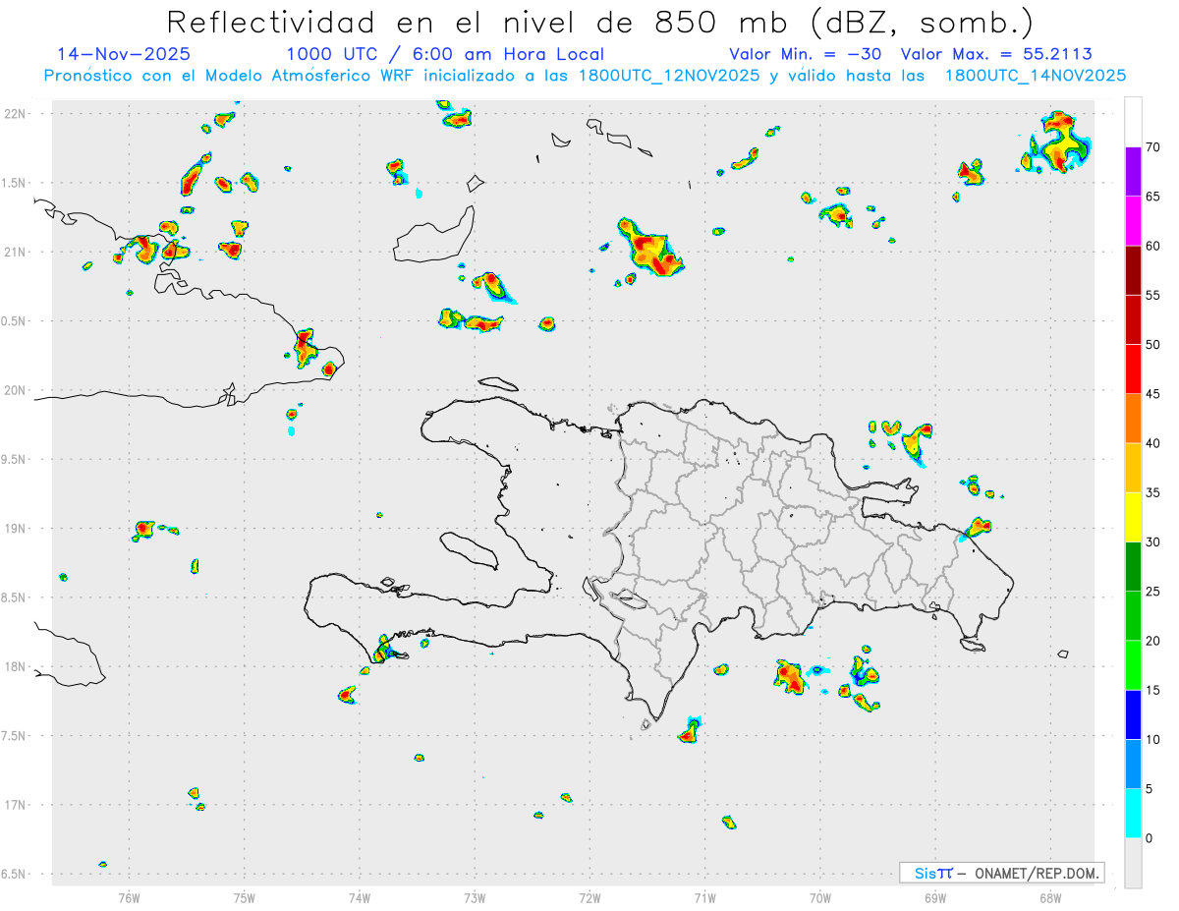Click the '68W' longitude label

click(1050, 897)
